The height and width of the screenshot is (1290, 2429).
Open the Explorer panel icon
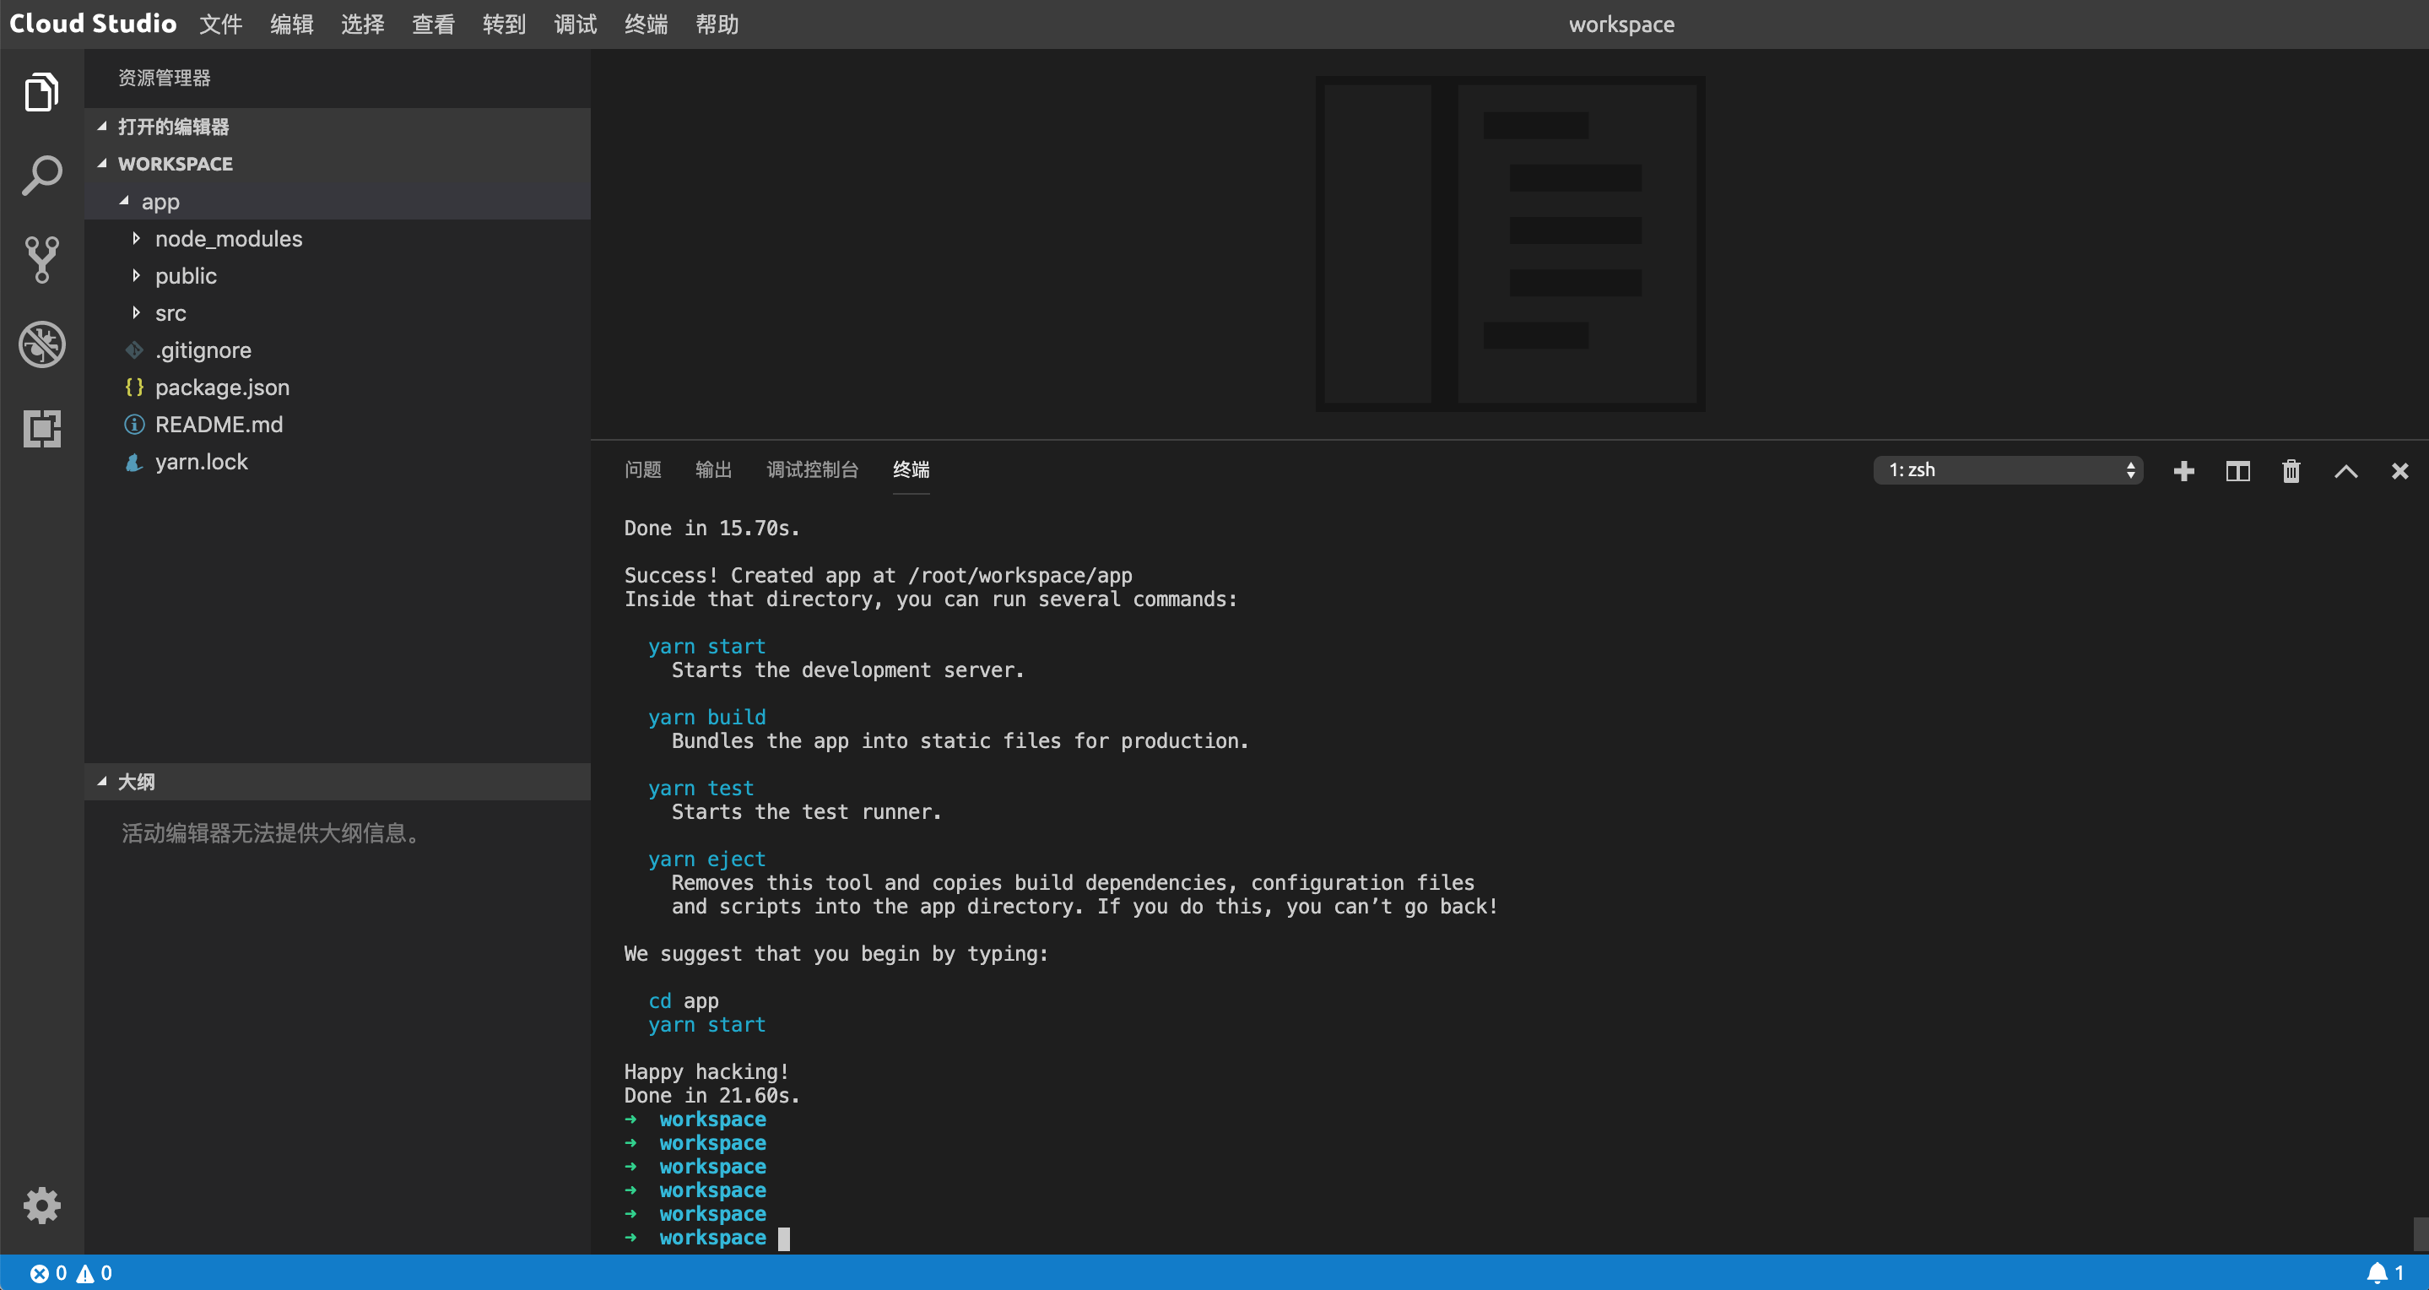point(41,91)
